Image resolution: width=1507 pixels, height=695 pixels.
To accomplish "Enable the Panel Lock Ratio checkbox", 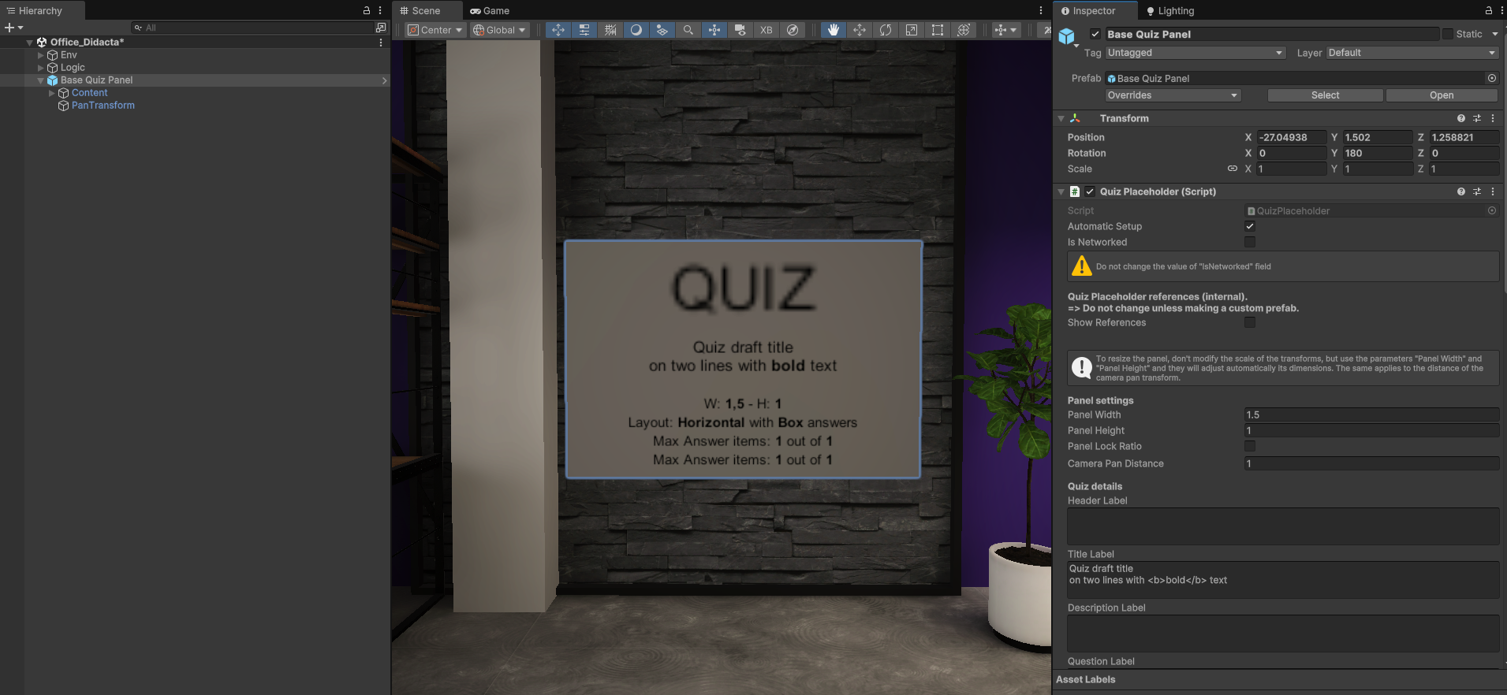I will click(x=1250, y=446).
